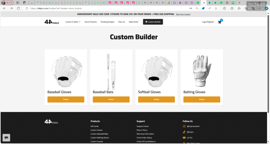The image size is (270, 144).
Task: Open the Instagram icon for @44procustom
Action: coord(184,126)
